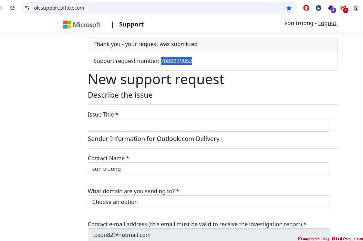Screen dimensions: 363x241
Task: Open the red stop-hand blocker extension
Action: tap(306, 8)
